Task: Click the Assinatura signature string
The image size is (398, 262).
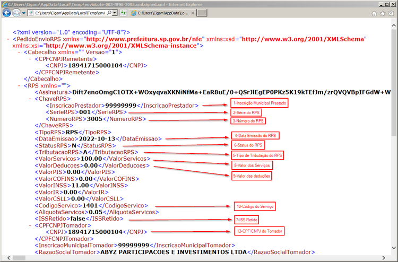Action: [x=231, y=92]
